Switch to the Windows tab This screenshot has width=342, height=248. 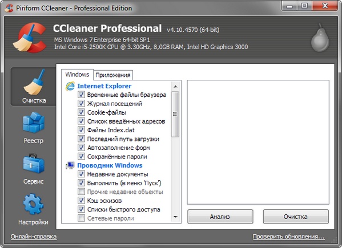77,75
